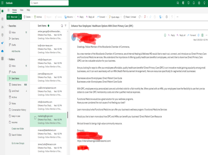
Task: Collapse the Favorites folder group
Action: pos(8,26)
